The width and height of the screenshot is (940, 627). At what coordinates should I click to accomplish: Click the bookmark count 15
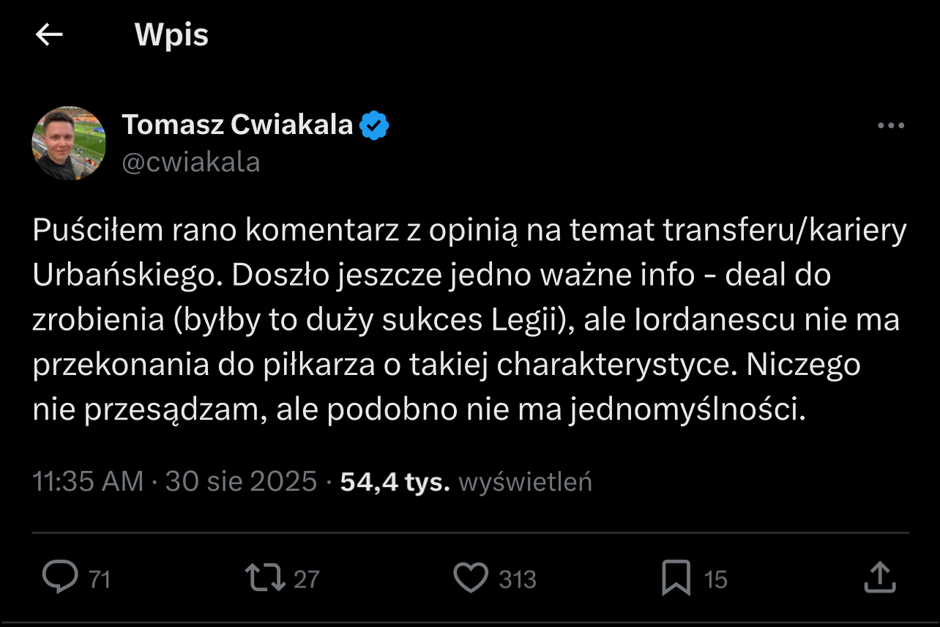715,579
